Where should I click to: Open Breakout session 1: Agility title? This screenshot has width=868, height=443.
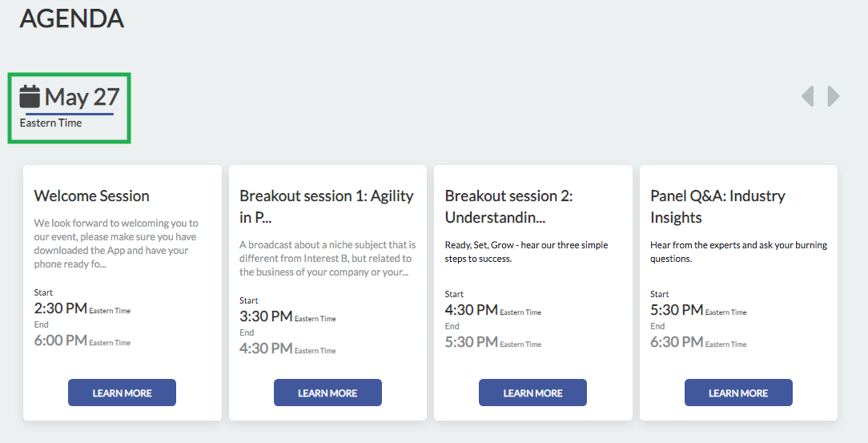point(327,207)
